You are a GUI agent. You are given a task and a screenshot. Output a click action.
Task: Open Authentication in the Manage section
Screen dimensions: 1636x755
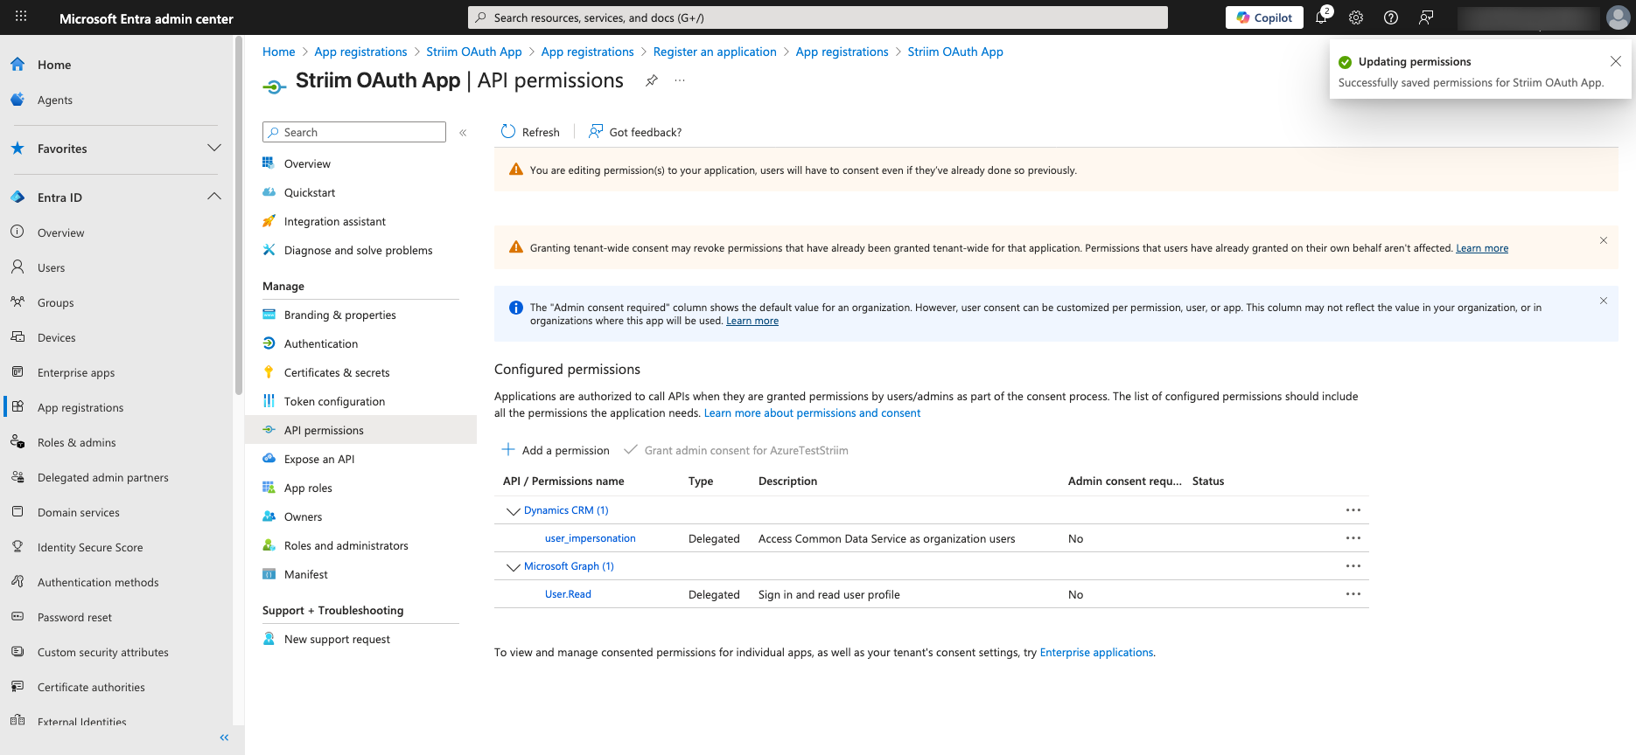coord(320,343)
